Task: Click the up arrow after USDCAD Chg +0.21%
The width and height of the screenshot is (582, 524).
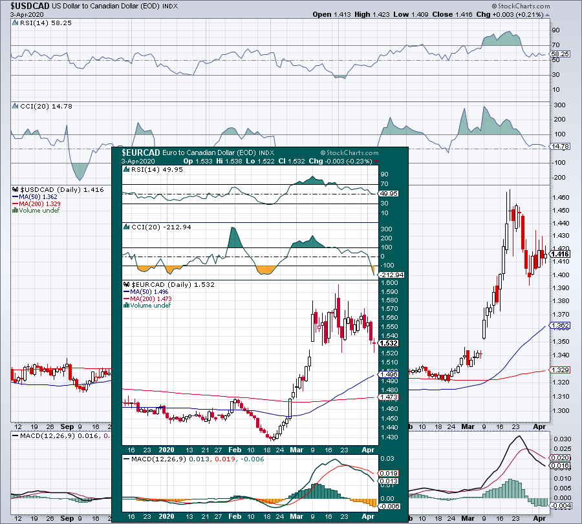Action: (x=548, y=15)
